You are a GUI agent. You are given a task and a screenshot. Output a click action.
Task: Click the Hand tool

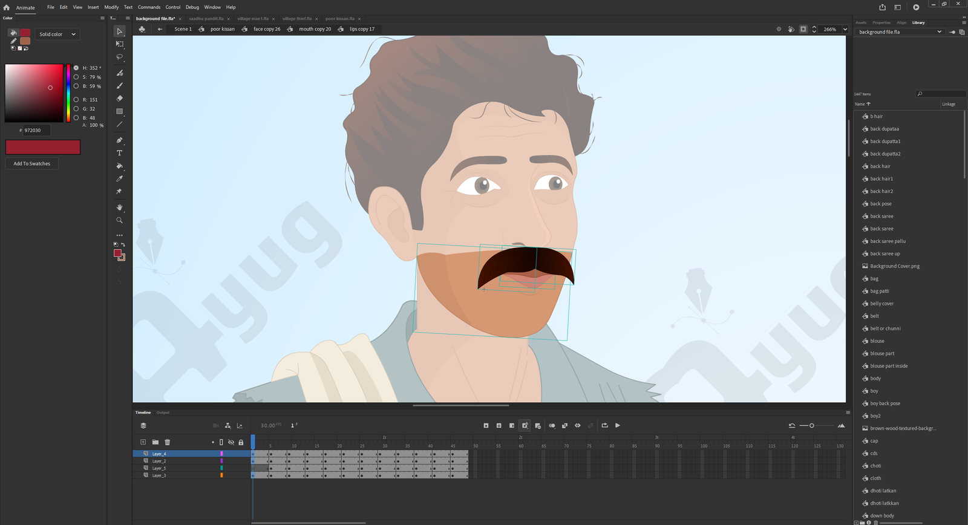[119, 207]
